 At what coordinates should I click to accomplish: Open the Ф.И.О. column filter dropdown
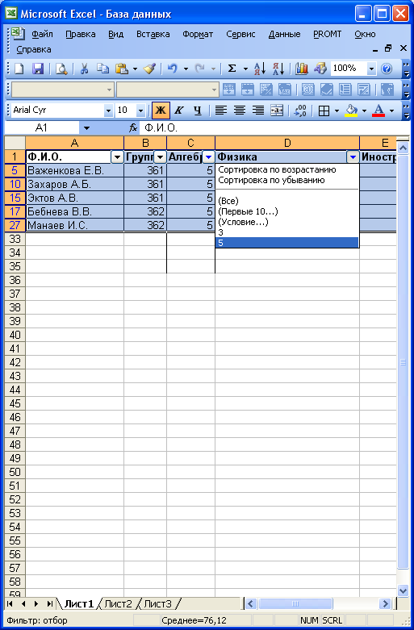click(x=117, y=157)
